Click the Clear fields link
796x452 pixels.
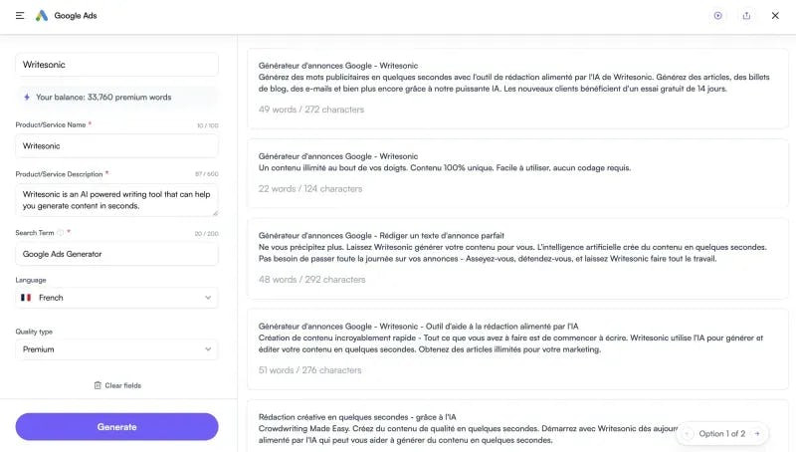(122, 385)
